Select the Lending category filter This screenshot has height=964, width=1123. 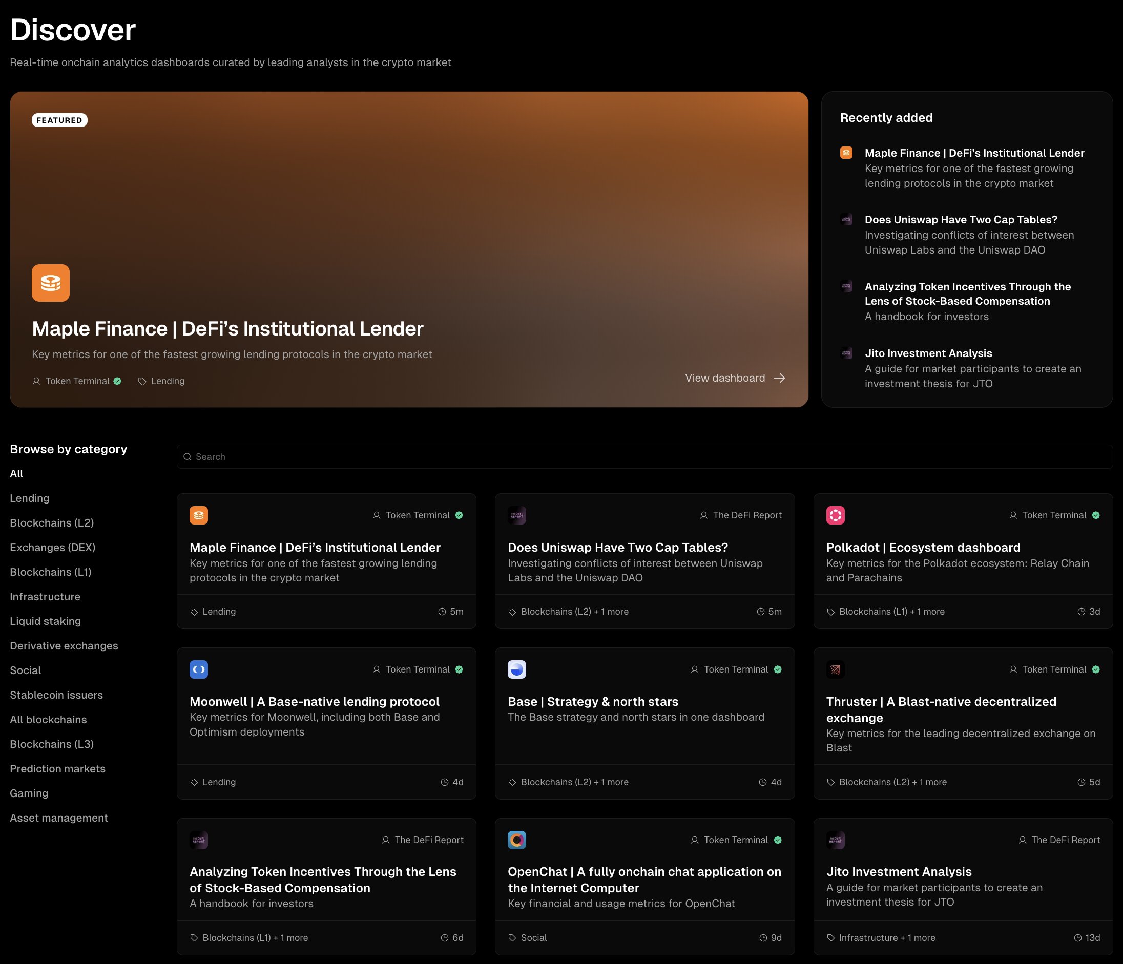[x=29, y=498]
